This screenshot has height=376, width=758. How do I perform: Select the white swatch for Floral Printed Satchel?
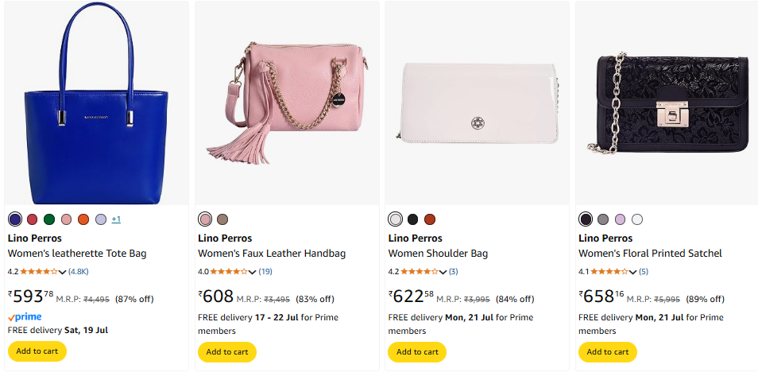point(637,219)
